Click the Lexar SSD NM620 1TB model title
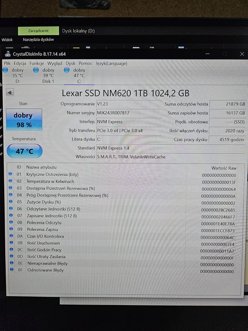The image size is (248, 331). point(126,93)
